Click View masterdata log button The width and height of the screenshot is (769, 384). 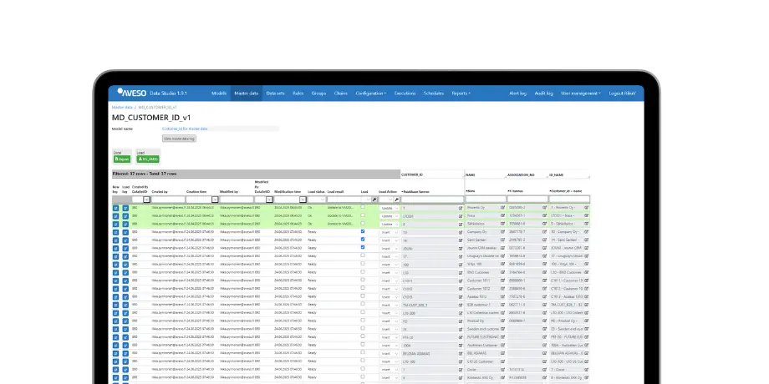179,139
